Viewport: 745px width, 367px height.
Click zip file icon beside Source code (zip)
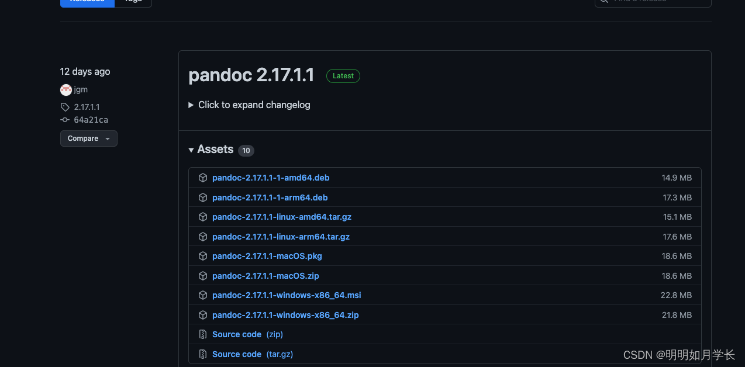203,334
